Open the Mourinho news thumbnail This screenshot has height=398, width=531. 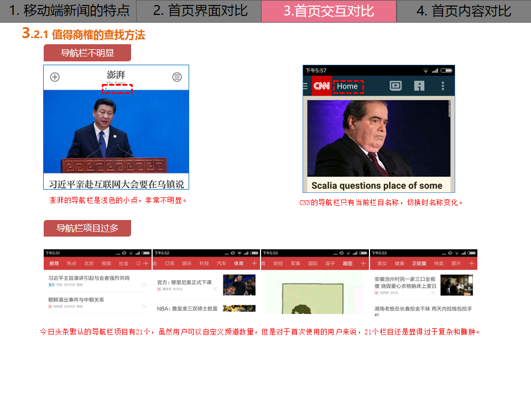tap(239, 285)
